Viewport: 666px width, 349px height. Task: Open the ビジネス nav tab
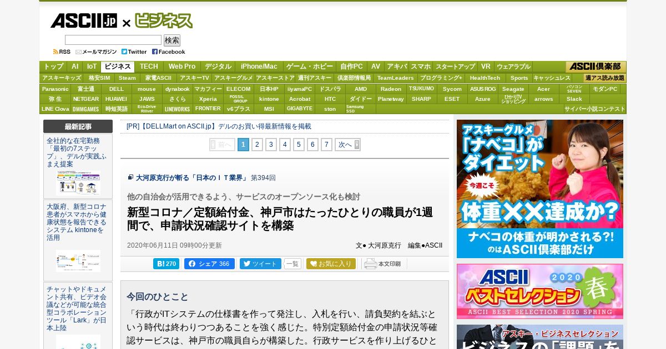click(x=118, y=66)
